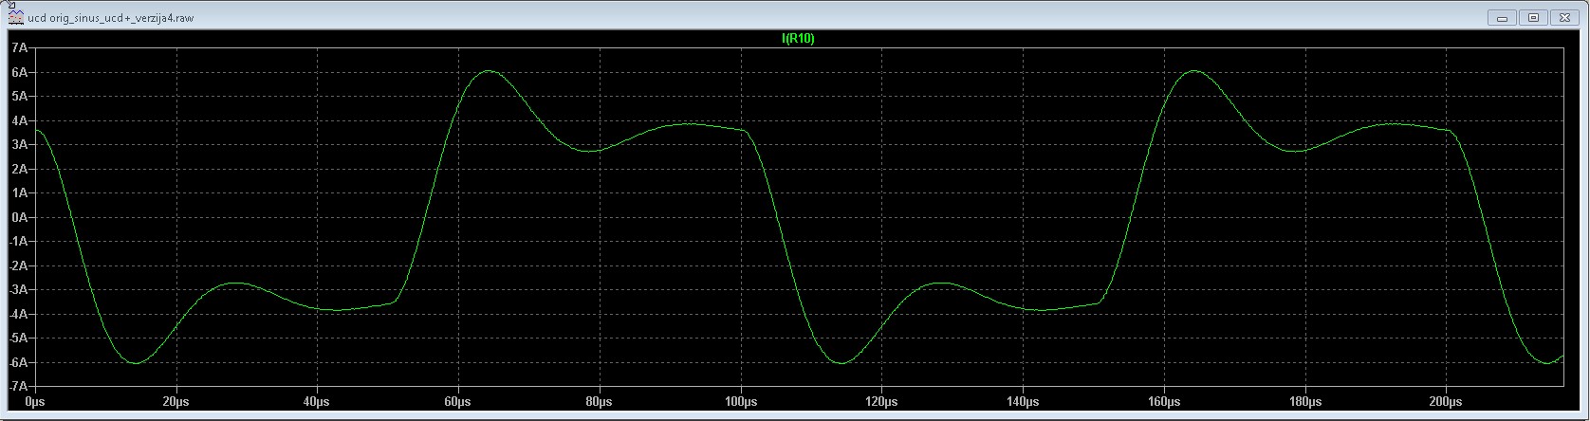The height and width of the screenshot is (421, 1590).
Task: Click the 100µs time axis label
Action: click(741, 402)
